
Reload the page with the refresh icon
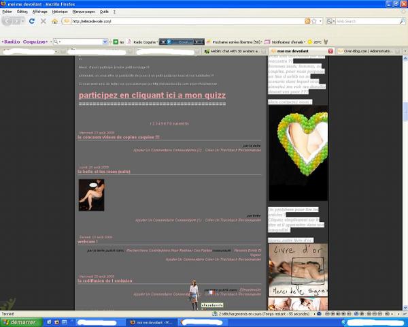(32, 21)
